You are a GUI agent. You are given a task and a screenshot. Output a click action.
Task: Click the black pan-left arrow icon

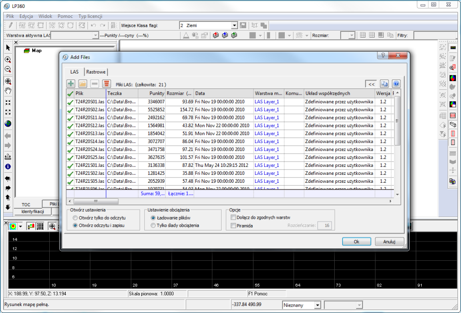tap(8, 178)
